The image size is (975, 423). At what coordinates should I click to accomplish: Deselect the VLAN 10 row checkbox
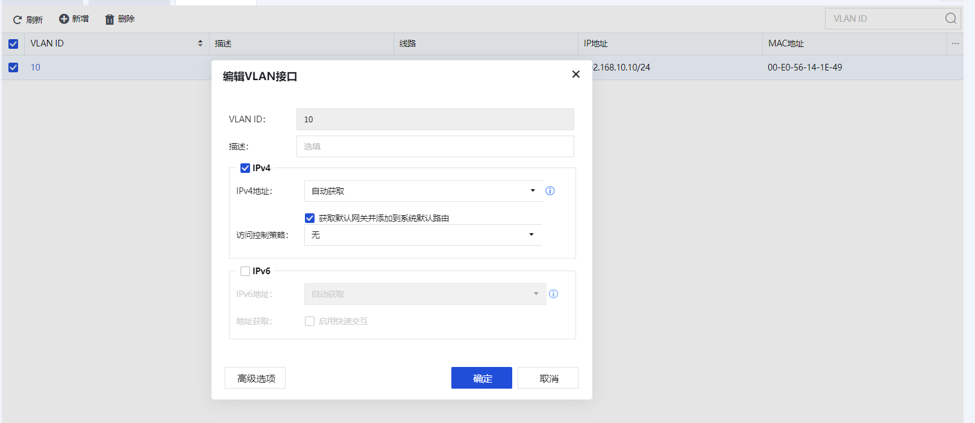pyautogui.click(x=13, y=67)
